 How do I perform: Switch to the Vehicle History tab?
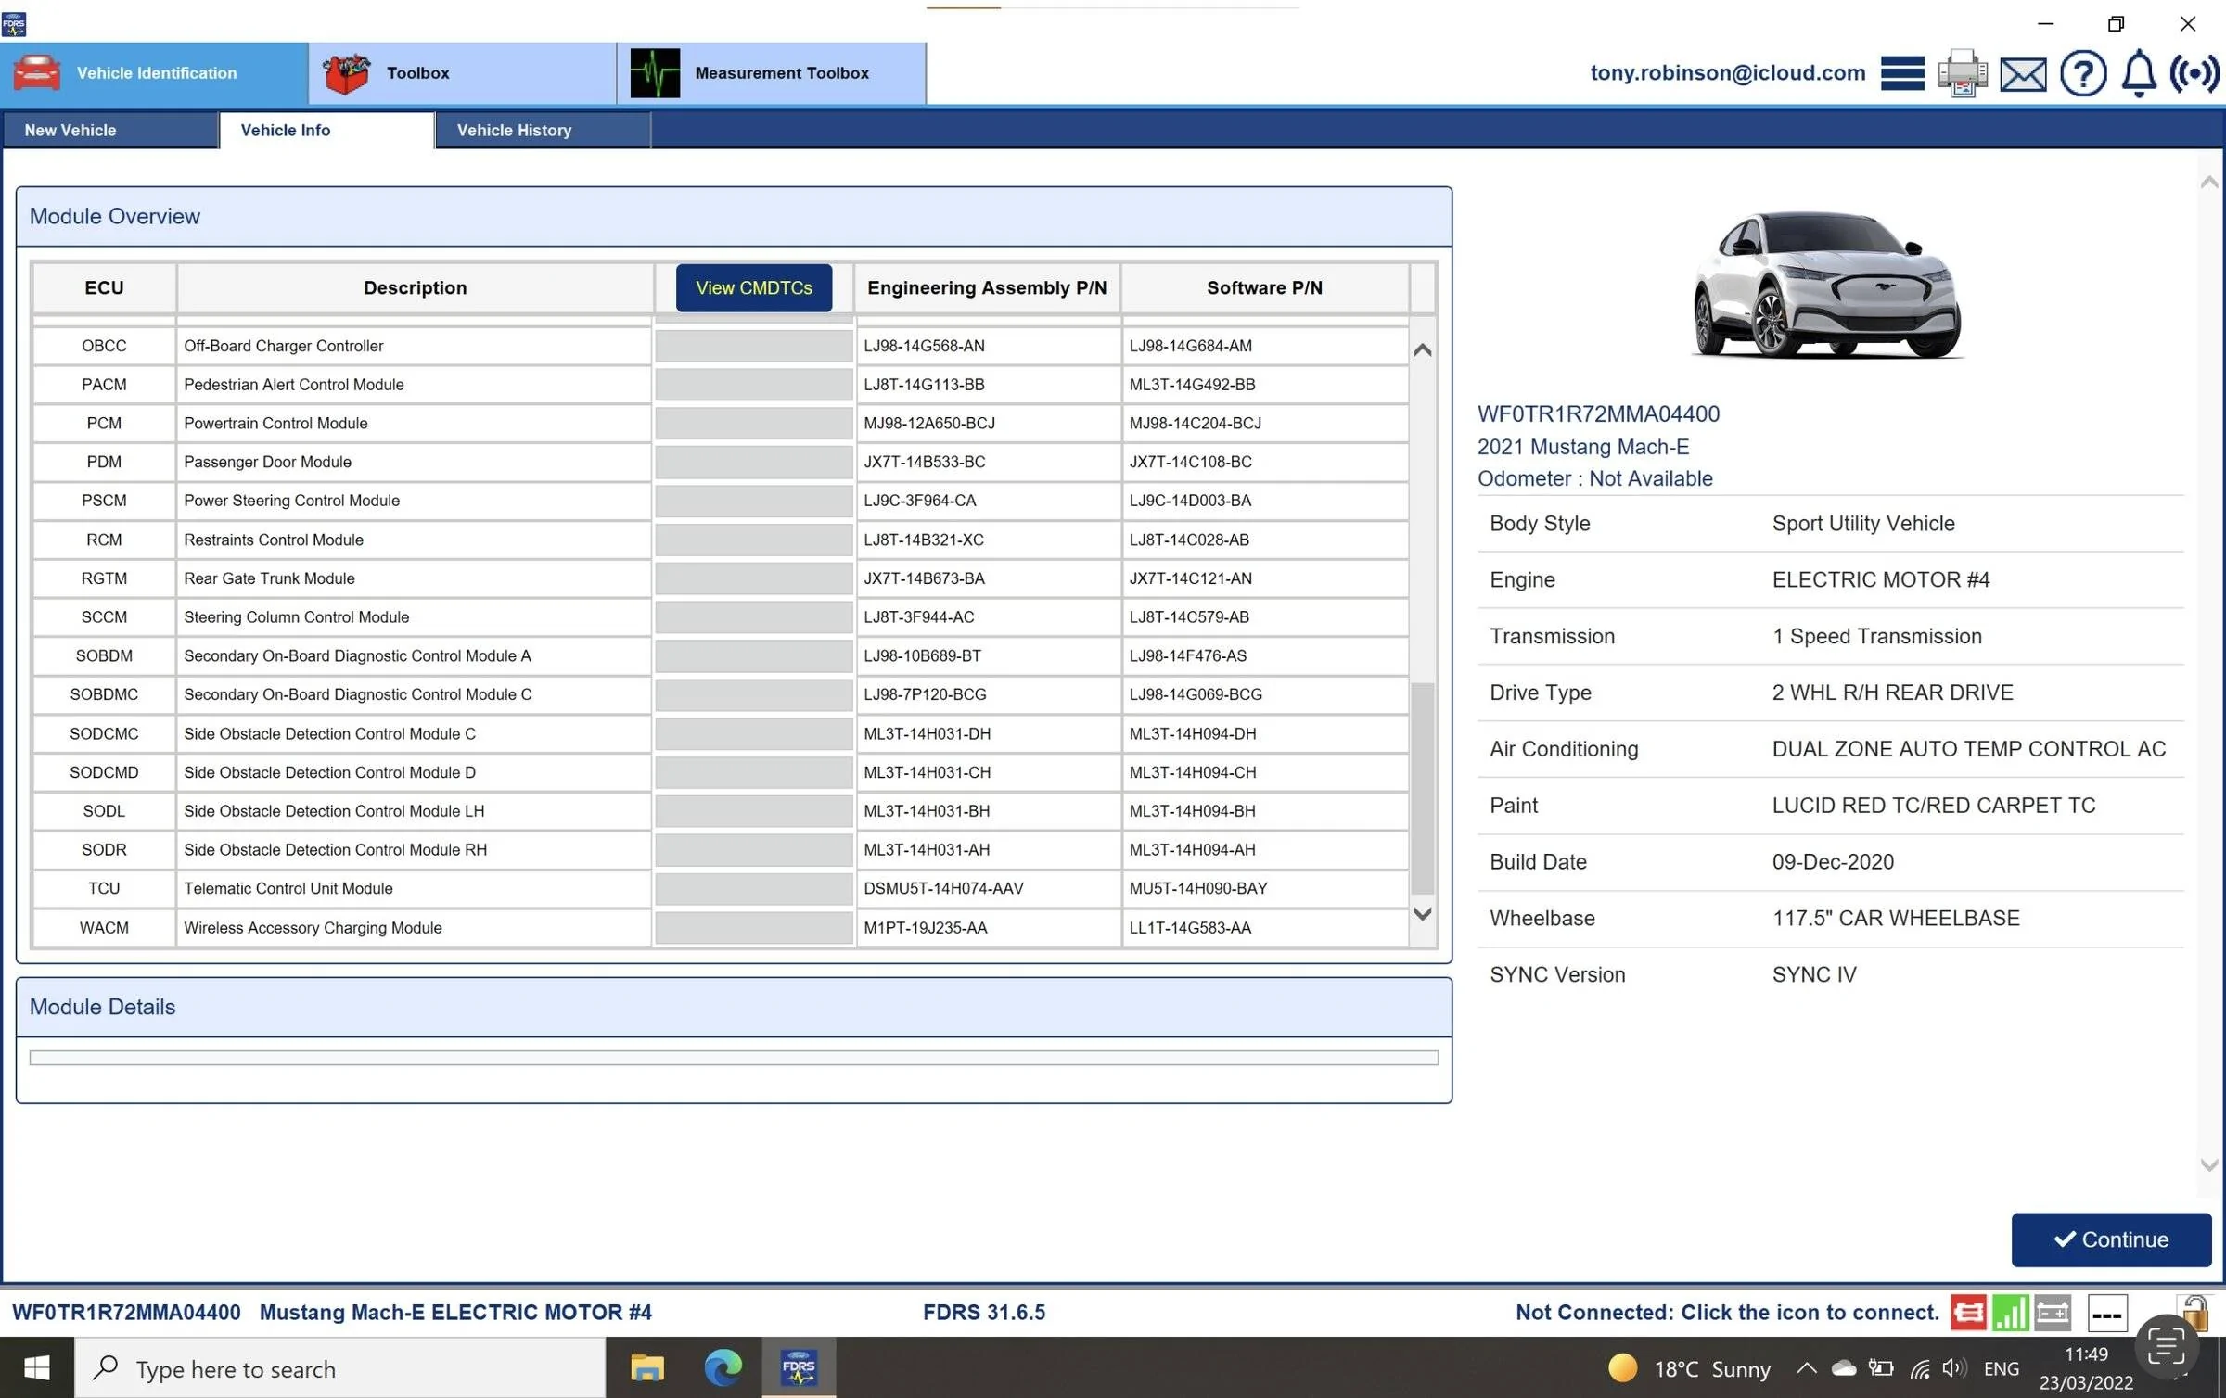tap(543, 131)
